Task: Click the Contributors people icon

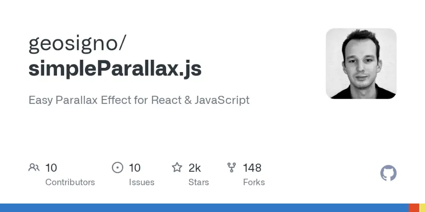Action: point(34,167)
